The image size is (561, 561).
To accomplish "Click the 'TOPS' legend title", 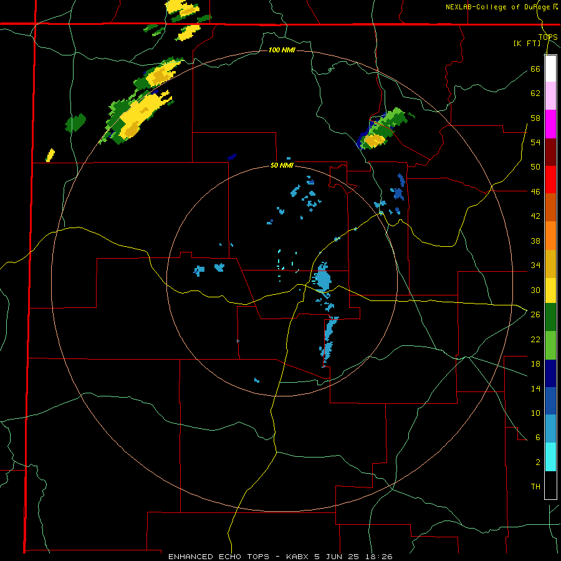I will click(548, 37).
